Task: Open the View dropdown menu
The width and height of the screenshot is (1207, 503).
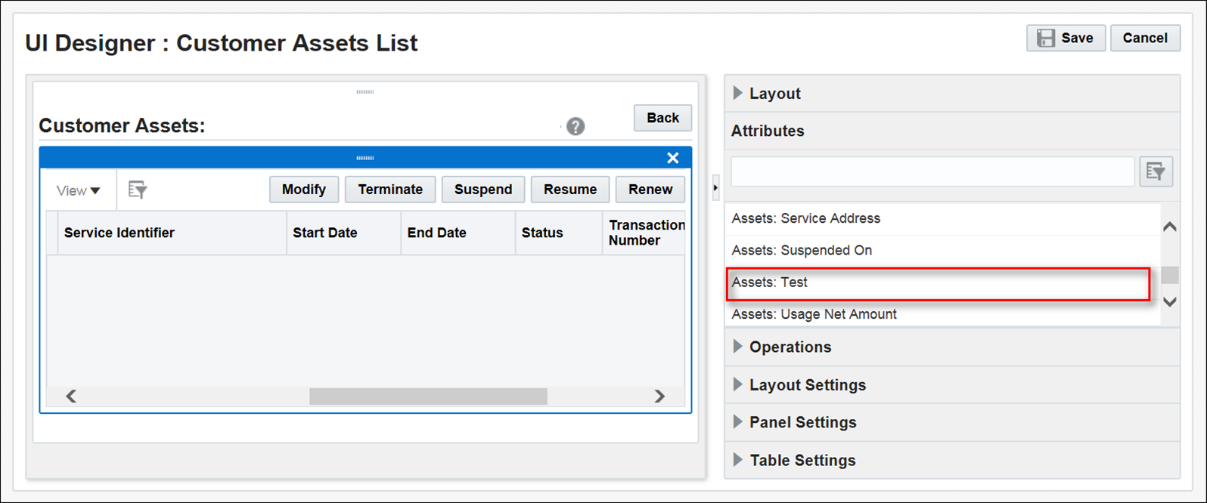Action: (x=78, y=190)
